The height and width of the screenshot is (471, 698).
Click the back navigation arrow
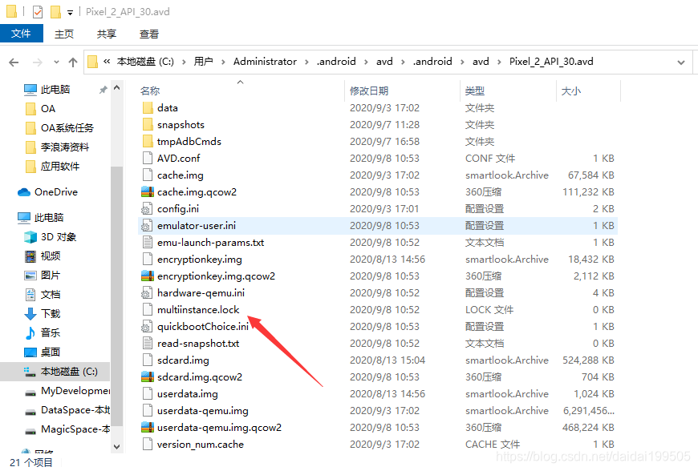pos(14,62)
